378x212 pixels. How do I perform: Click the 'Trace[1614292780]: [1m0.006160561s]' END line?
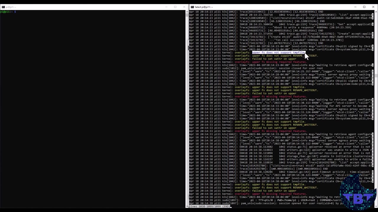[258, 169]
